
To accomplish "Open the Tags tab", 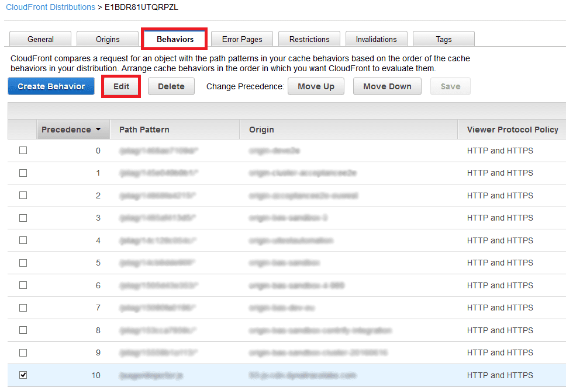I will pyautogui.click(x=444, y=39).
